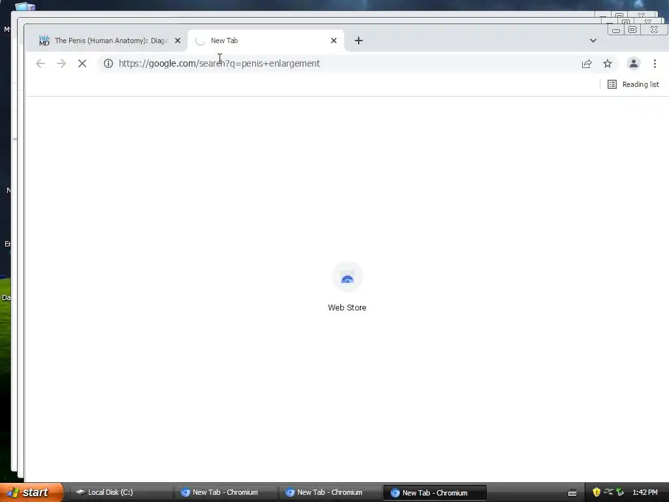Go forward to next page
The image size is (669, 502).
tap(61, 63)
